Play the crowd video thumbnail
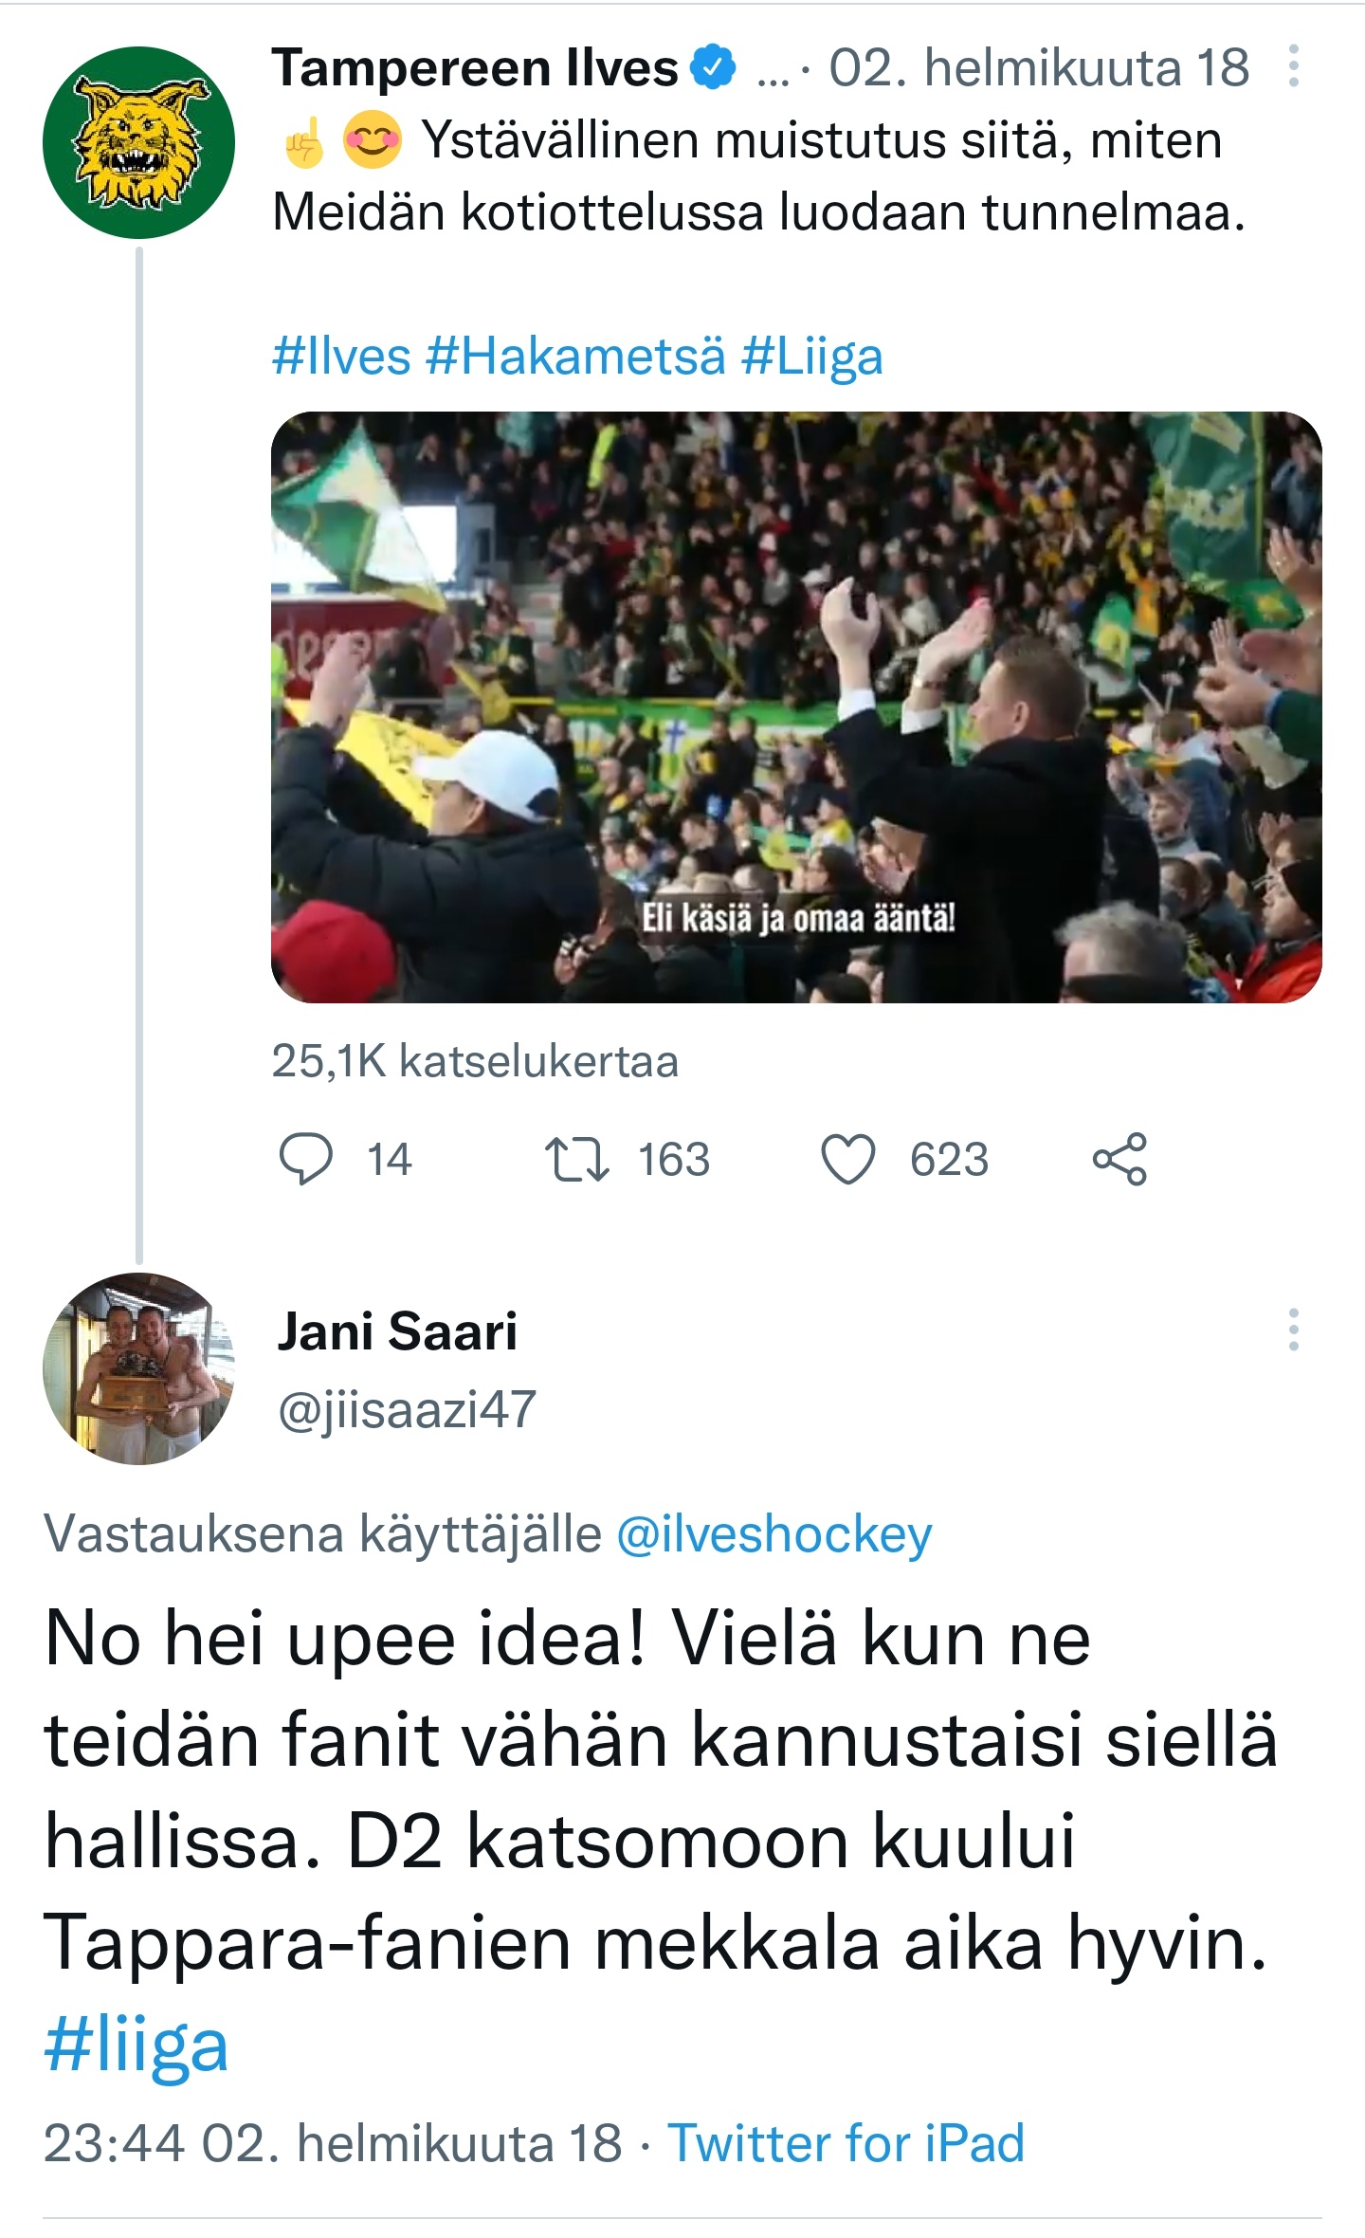1365x2238 pixels. 796,707
